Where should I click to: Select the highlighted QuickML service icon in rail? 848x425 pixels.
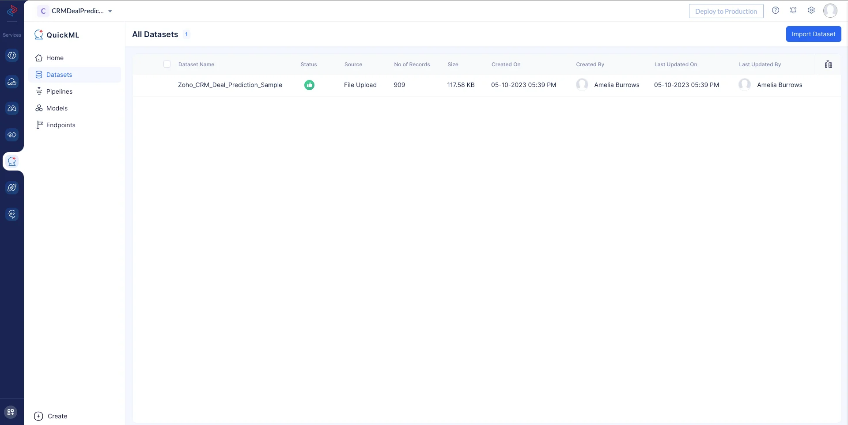point(12,161)
